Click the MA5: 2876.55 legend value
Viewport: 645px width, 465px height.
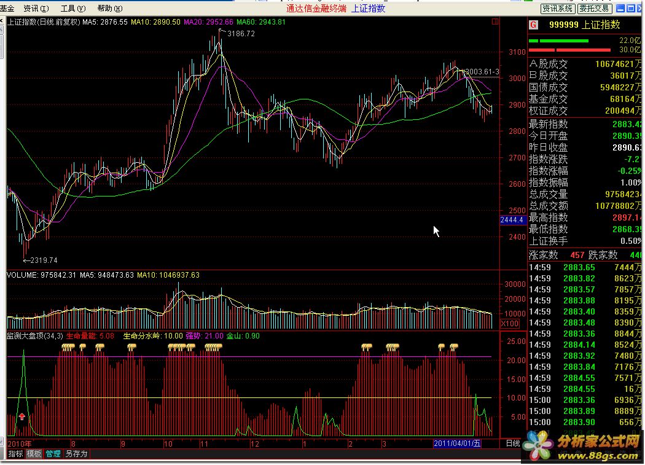coord(105,22)
